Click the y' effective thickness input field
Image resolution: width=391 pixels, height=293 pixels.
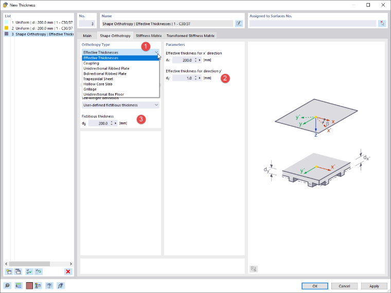click(183, 78)
